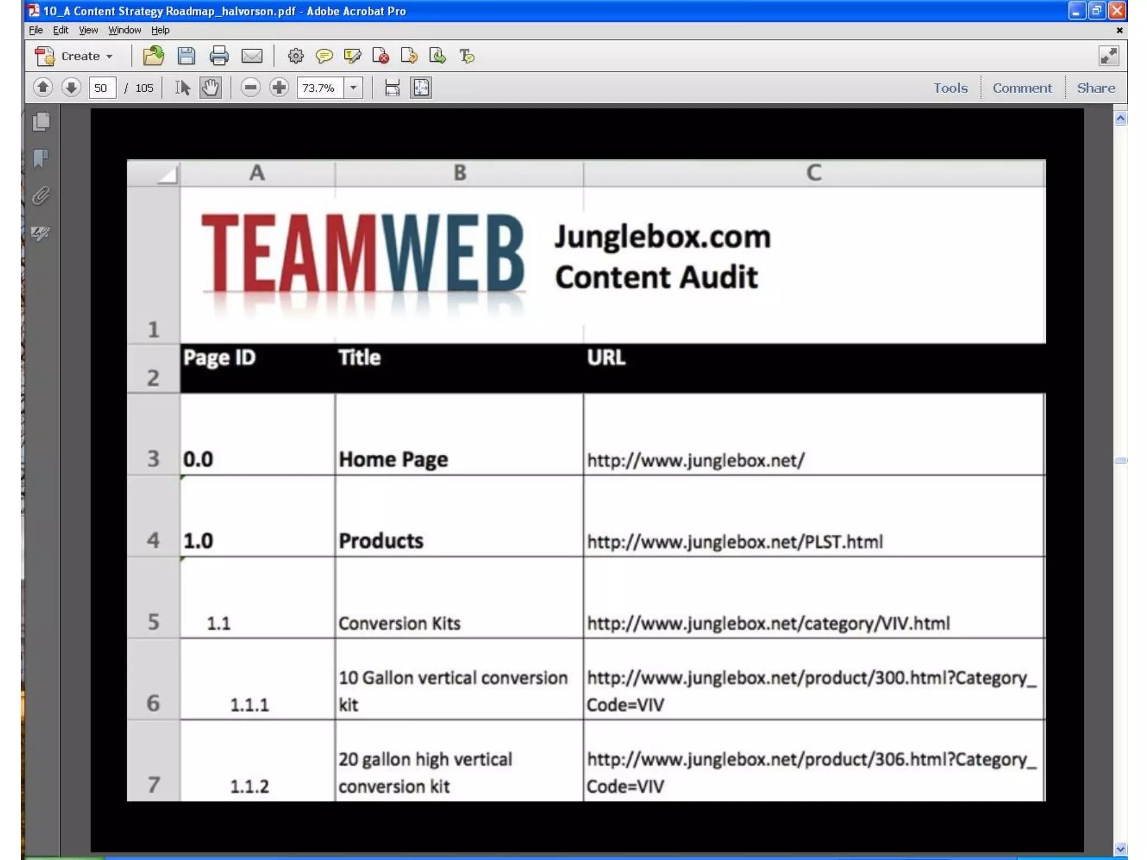
Task: Open the View menu
Action: coord(88,30)
